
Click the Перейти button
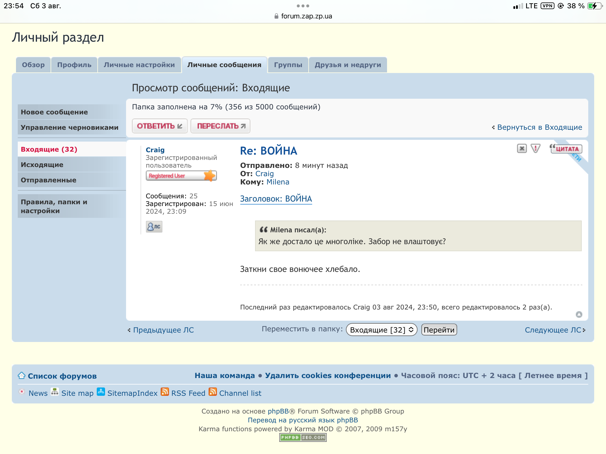[439, 330]
